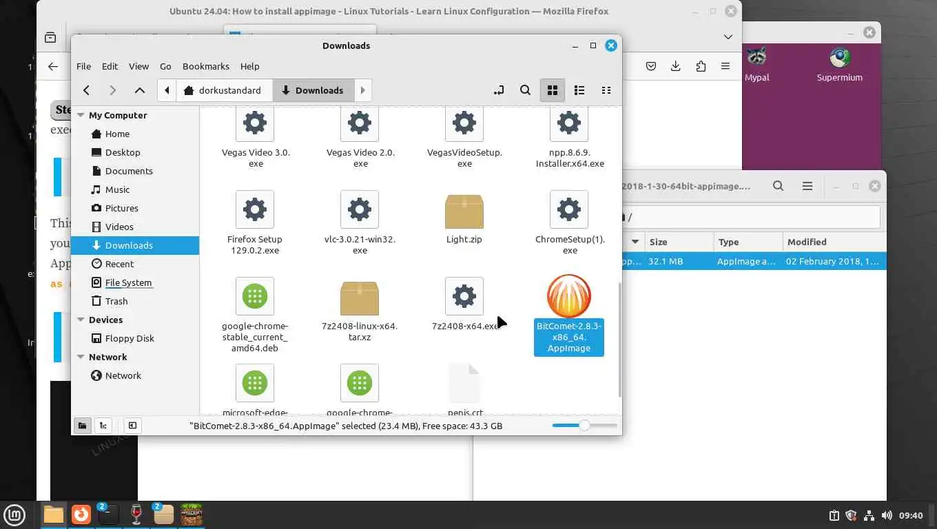Select the Light.zip archive

click(464, 218)
